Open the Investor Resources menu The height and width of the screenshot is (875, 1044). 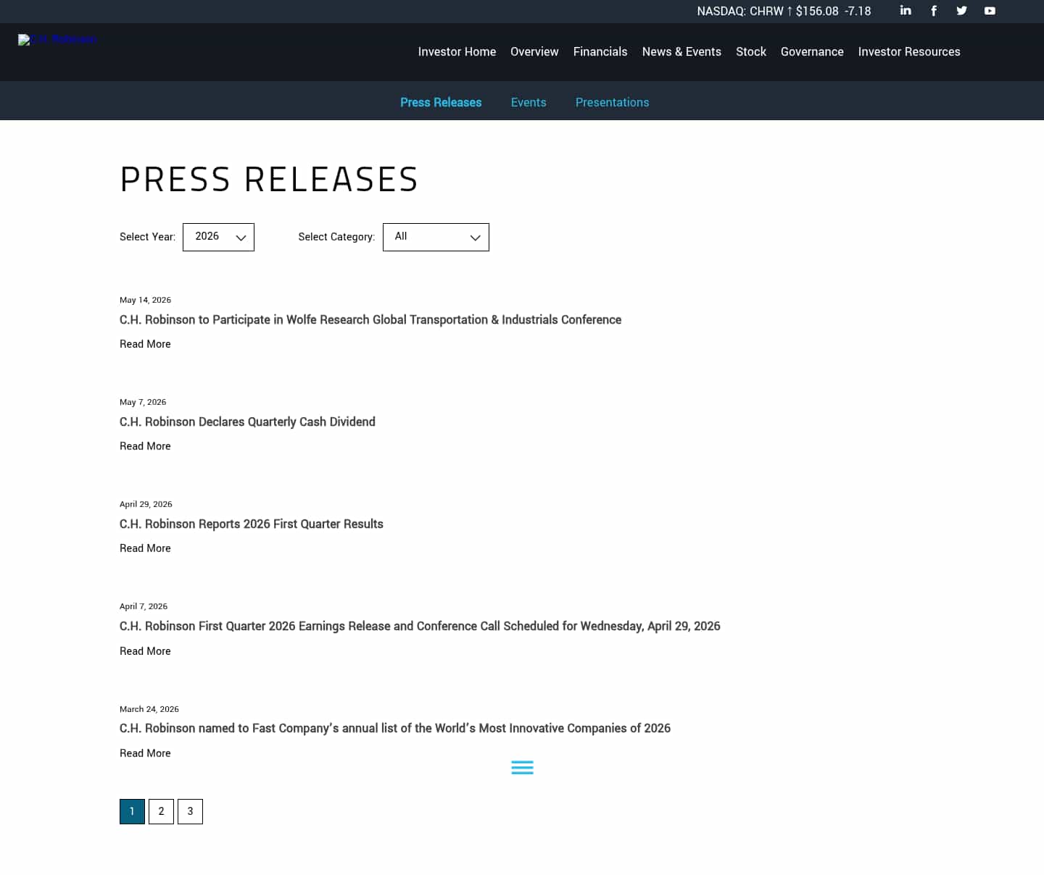909,51
